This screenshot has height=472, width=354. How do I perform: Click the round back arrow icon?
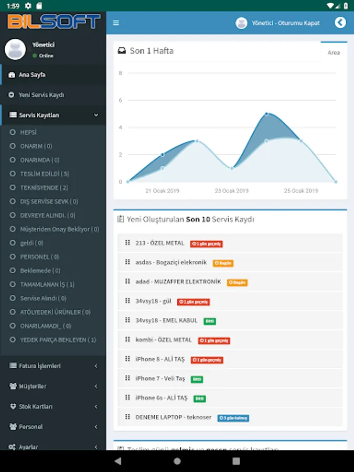pyautogui.click(x=340, y=22)
